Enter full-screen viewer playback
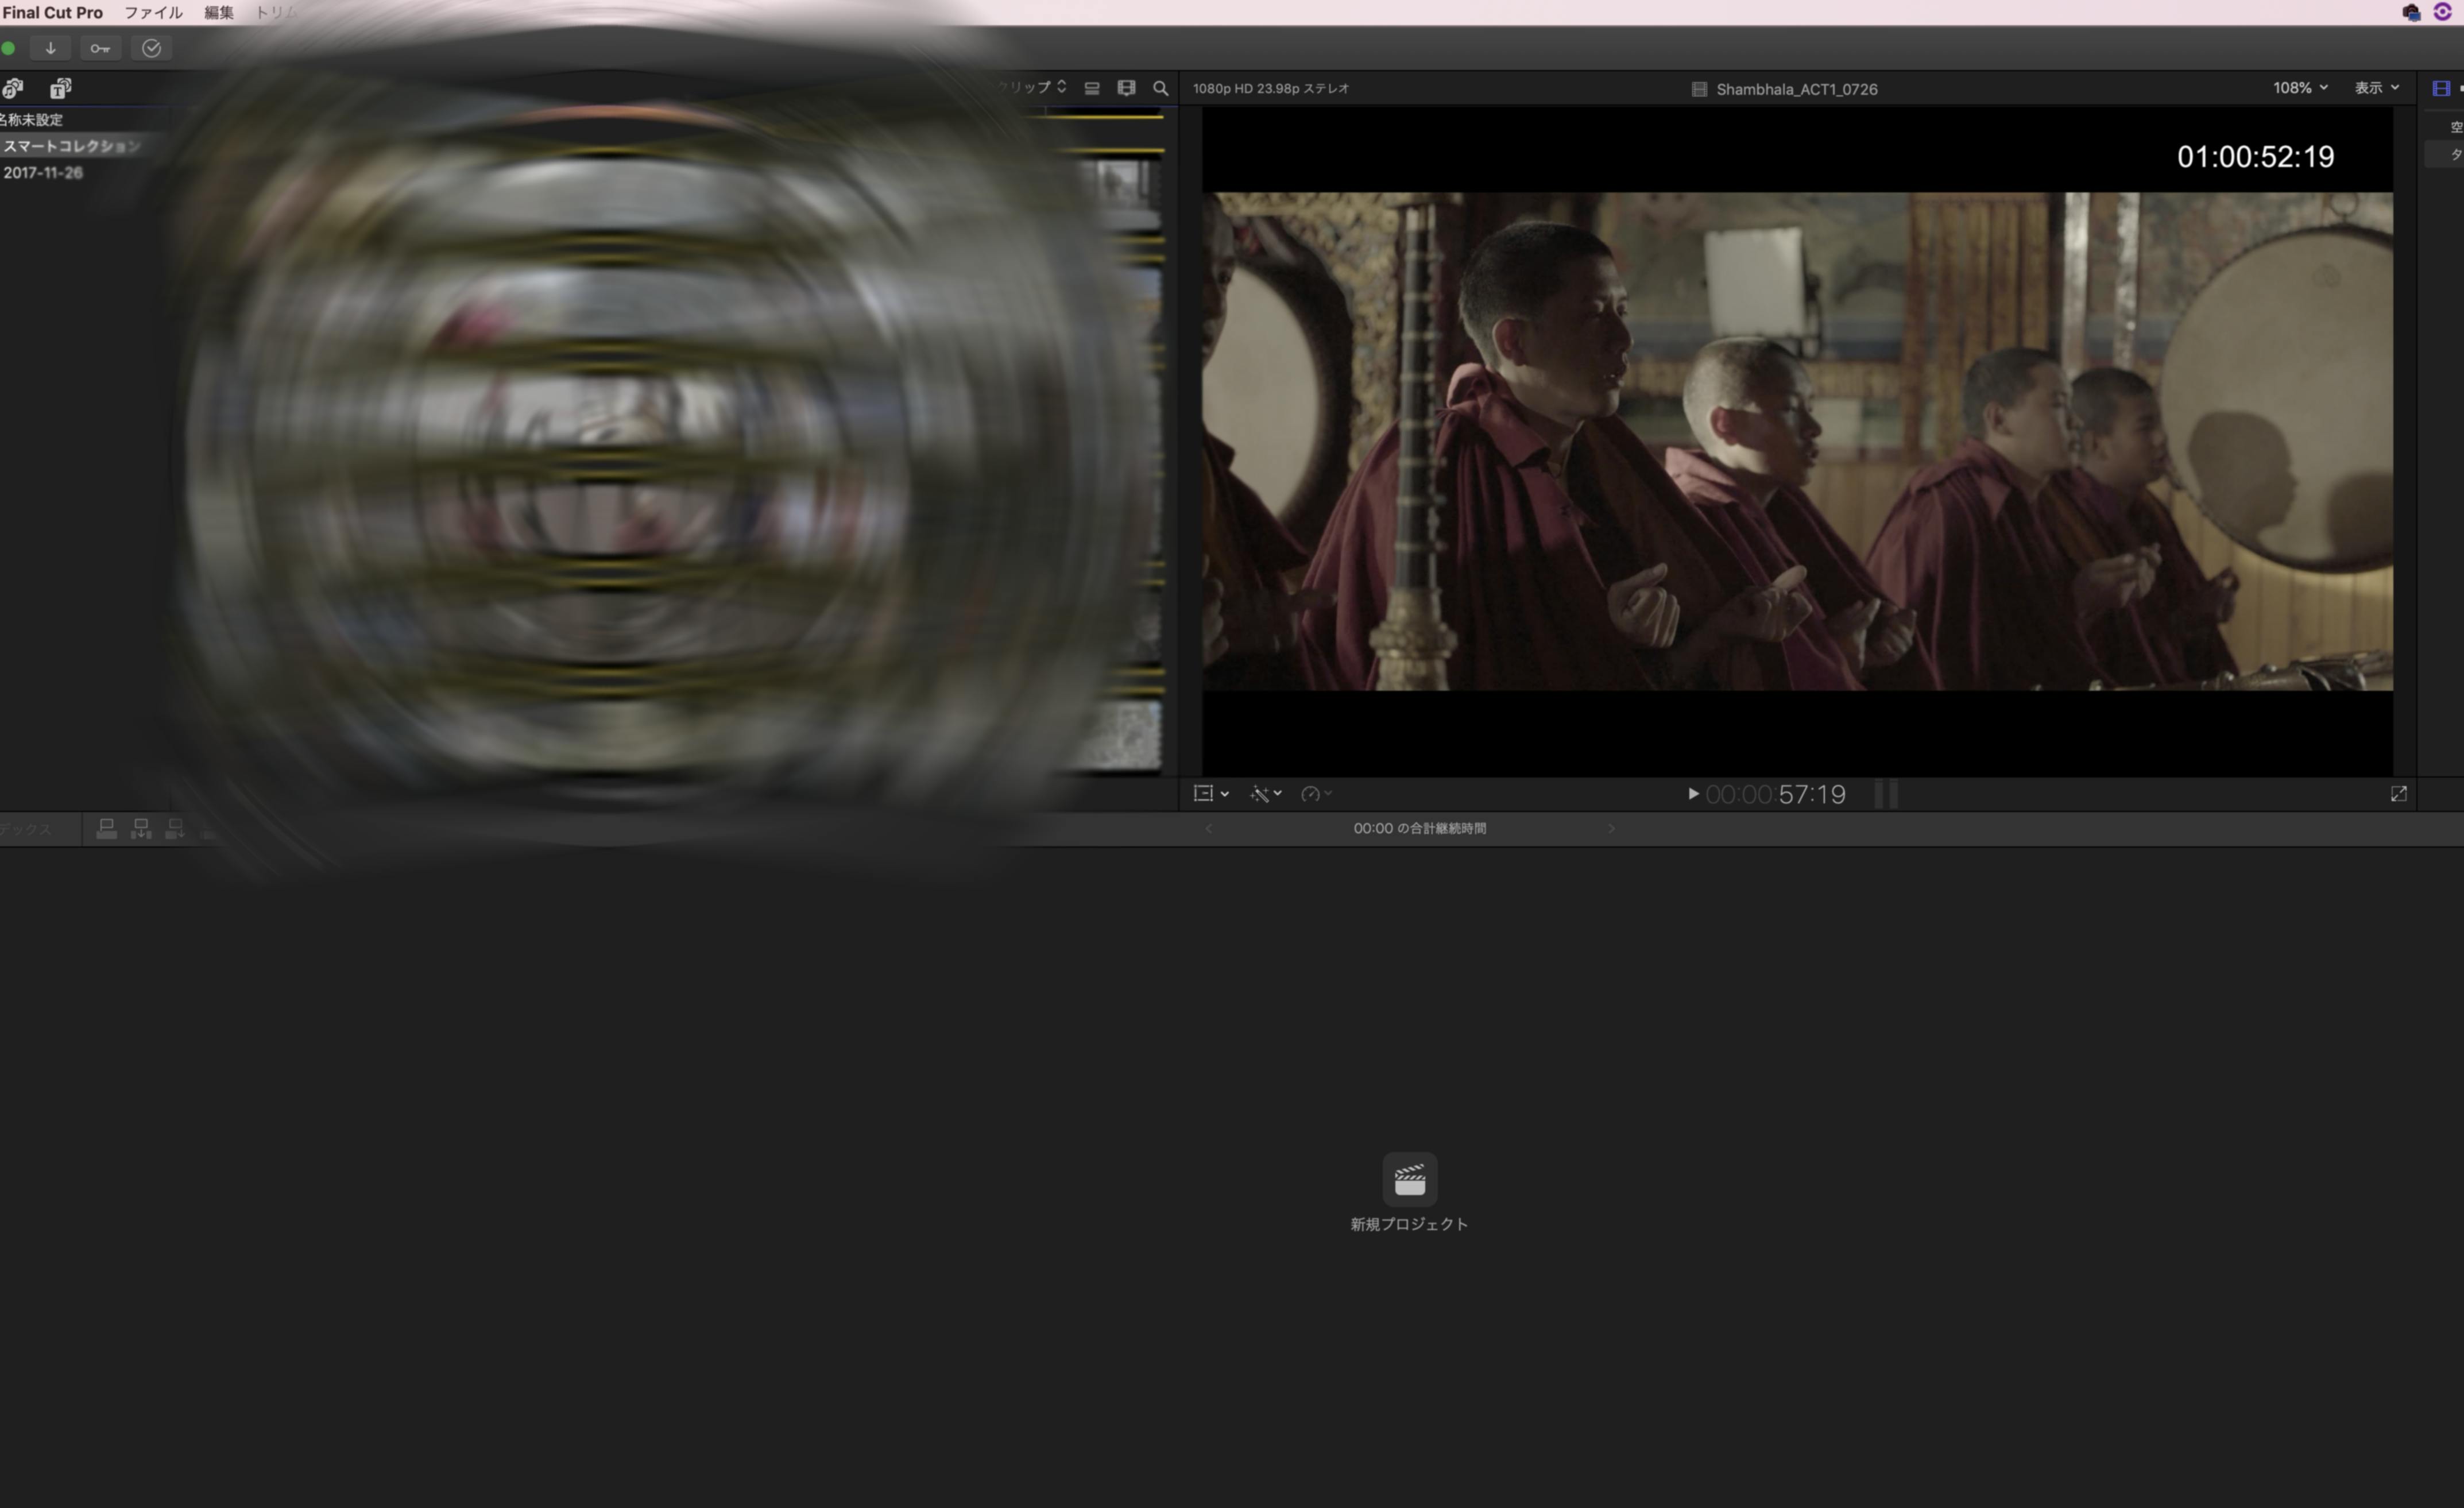 click(2398, 794)
